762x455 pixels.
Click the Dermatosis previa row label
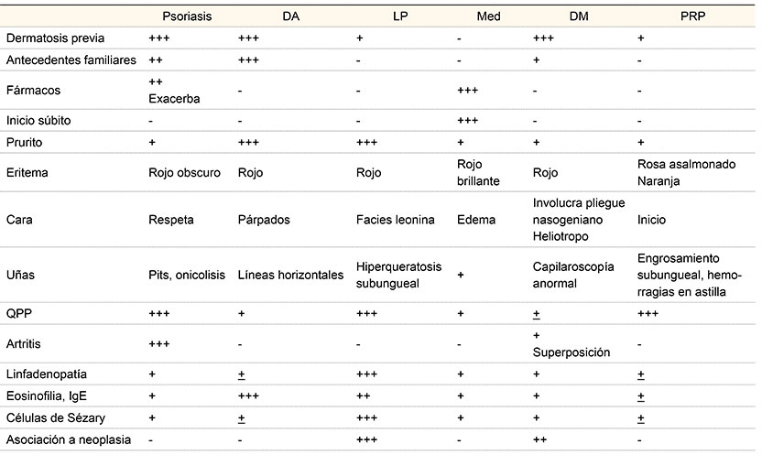(55, 38)
